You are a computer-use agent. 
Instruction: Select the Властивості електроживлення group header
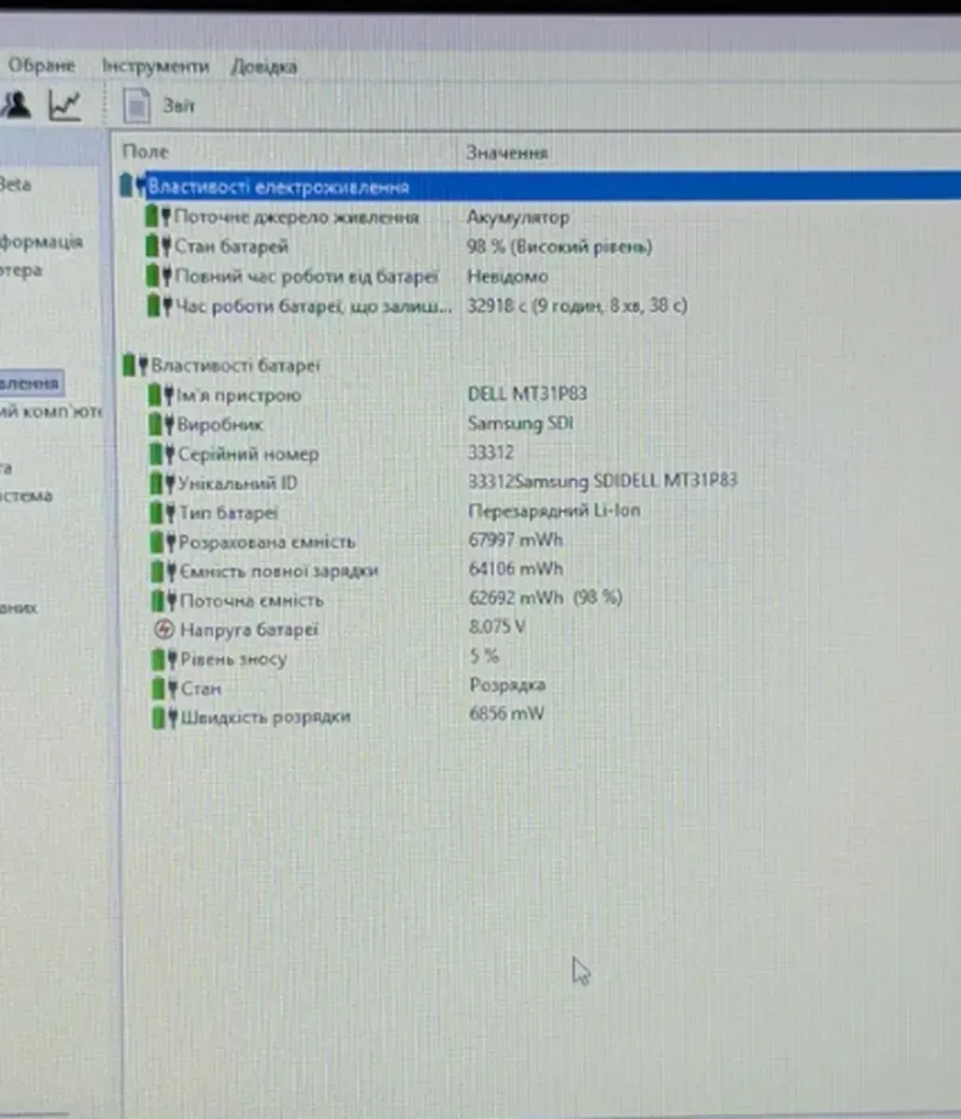pos(278,187)
